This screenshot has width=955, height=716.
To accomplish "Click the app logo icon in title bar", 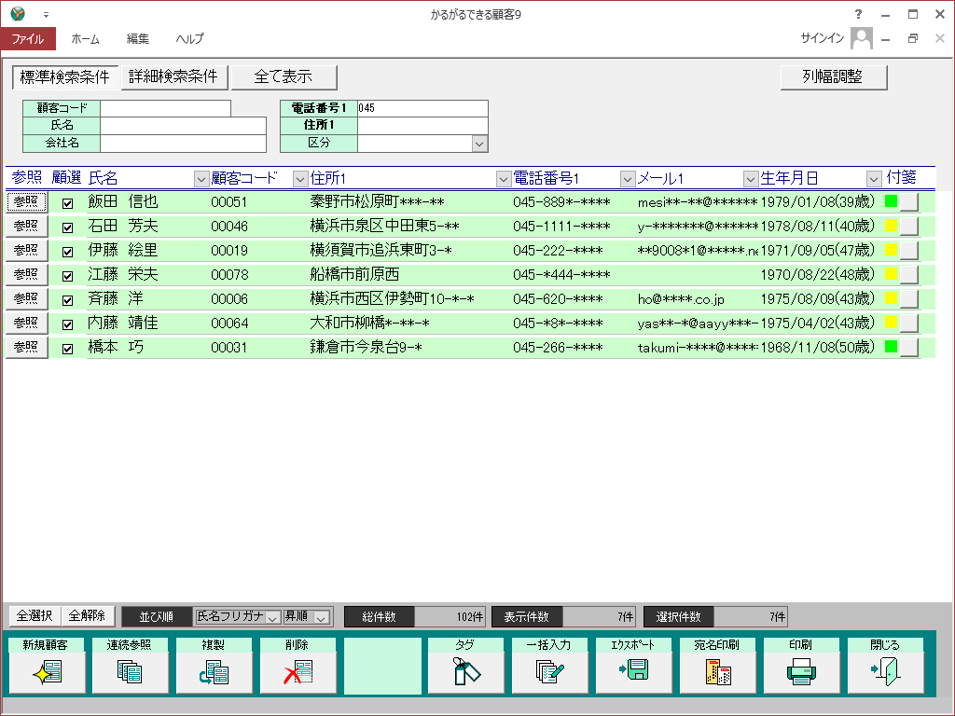I will click(18, 14).
